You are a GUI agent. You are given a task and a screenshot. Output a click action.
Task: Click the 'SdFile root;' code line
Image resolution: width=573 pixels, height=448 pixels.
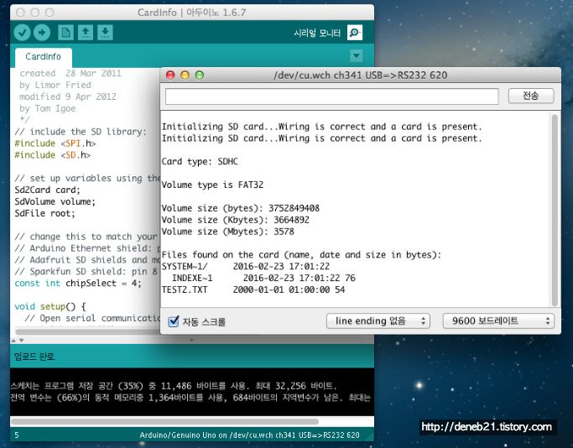click(44, 213)
